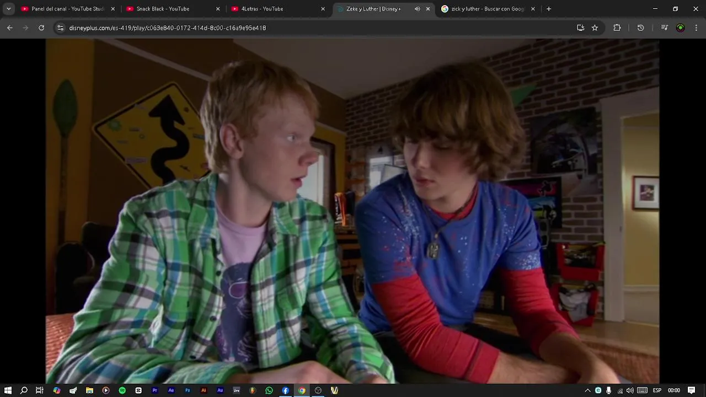This screenshot has width=706, height=397.
Task: Open Wi-Fi network settings in tray
Action: tap(620, 390)
